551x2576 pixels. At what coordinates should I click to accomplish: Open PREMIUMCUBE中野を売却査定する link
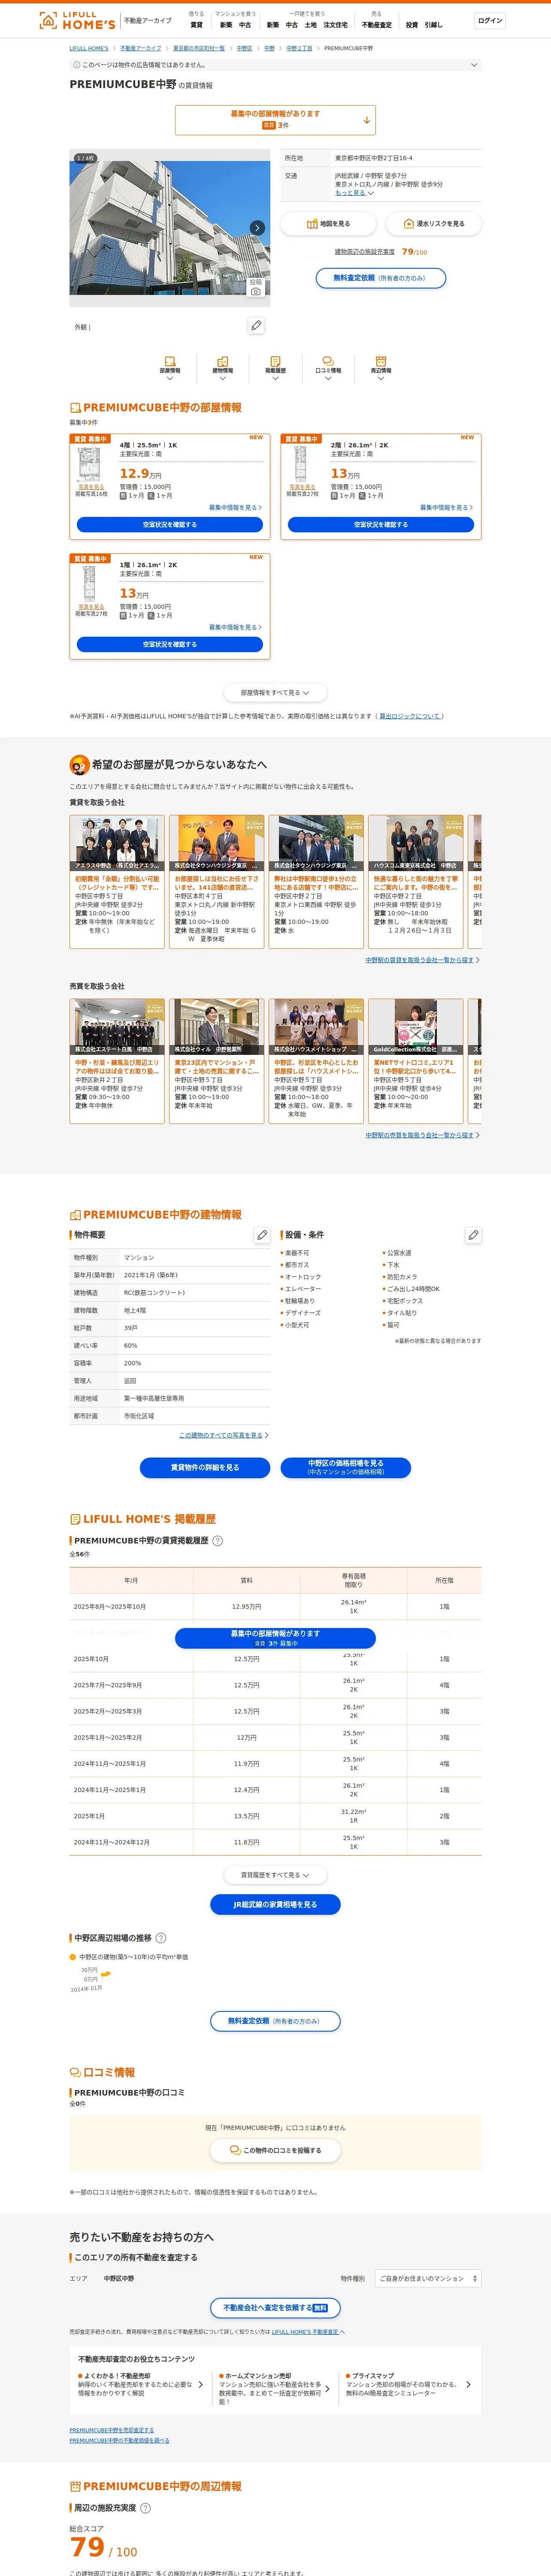(112, 2430)
